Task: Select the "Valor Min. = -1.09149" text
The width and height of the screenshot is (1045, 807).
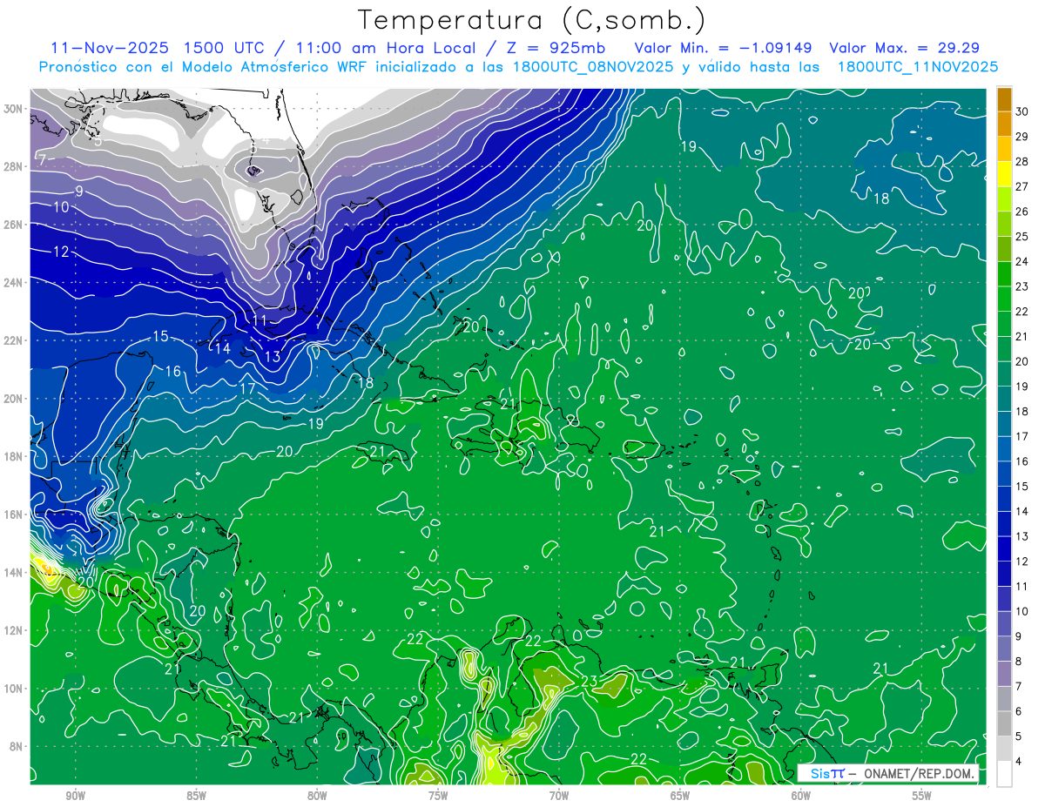Action: [725, 47]
